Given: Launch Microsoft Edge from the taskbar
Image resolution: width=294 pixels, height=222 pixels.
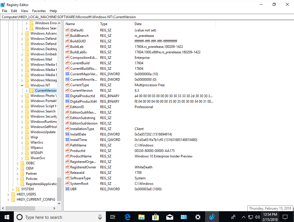Looking at the screenshot, I should click(x=127, y=217).
